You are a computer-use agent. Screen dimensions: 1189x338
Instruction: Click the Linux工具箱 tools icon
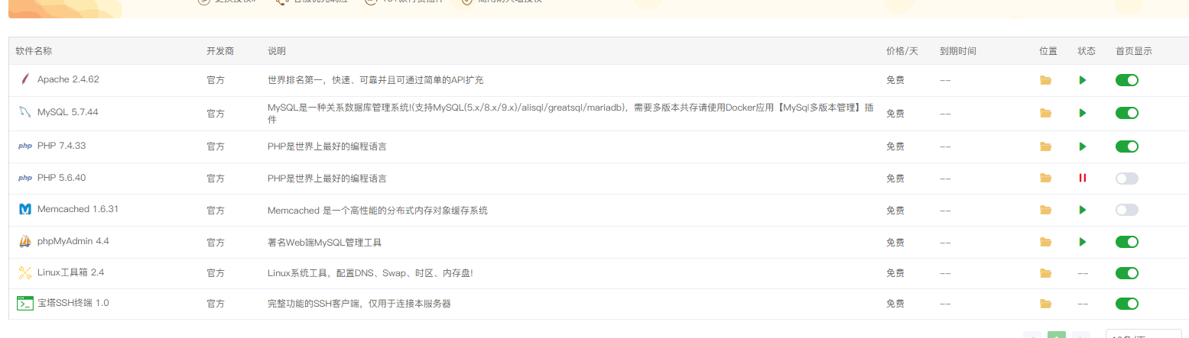point(25,272)
